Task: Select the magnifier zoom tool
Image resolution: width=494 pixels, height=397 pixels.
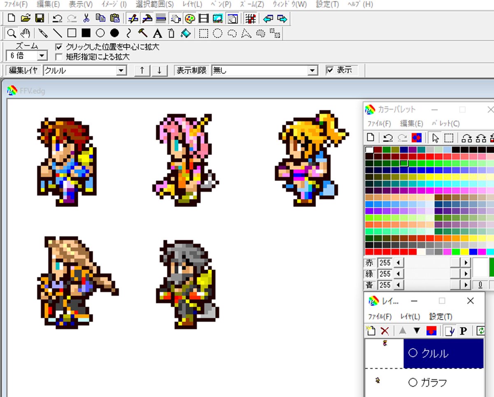Action: click(x=12, y=33)
